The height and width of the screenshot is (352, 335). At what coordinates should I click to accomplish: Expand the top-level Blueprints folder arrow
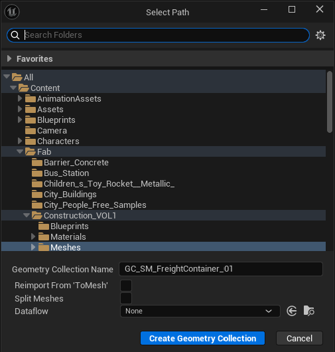(20, 120)
